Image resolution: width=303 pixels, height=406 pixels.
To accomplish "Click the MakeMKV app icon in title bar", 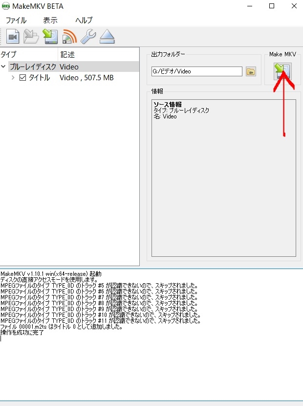I will [x=6, y=6].
